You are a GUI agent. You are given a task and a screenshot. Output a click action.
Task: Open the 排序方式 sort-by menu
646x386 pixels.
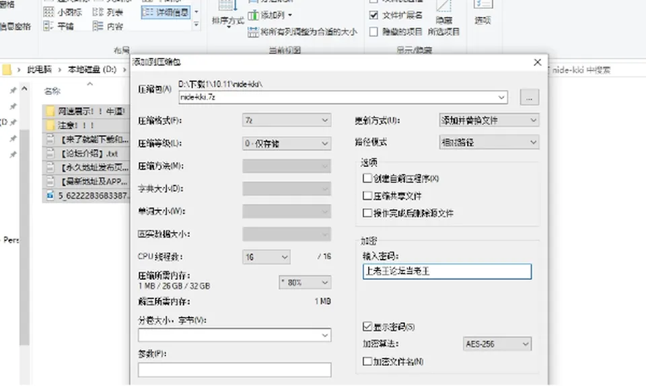pyautogui.click(x=228, y=14)
